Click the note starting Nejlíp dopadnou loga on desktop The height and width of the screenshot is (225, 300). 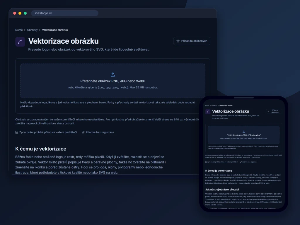108,104
